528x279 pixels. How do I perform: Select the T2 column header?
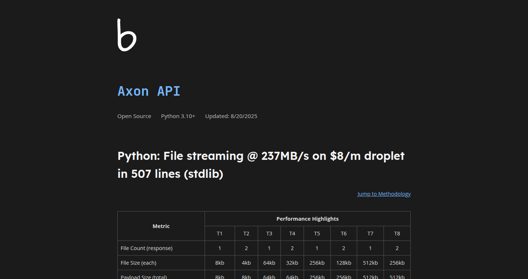[246, 234]
